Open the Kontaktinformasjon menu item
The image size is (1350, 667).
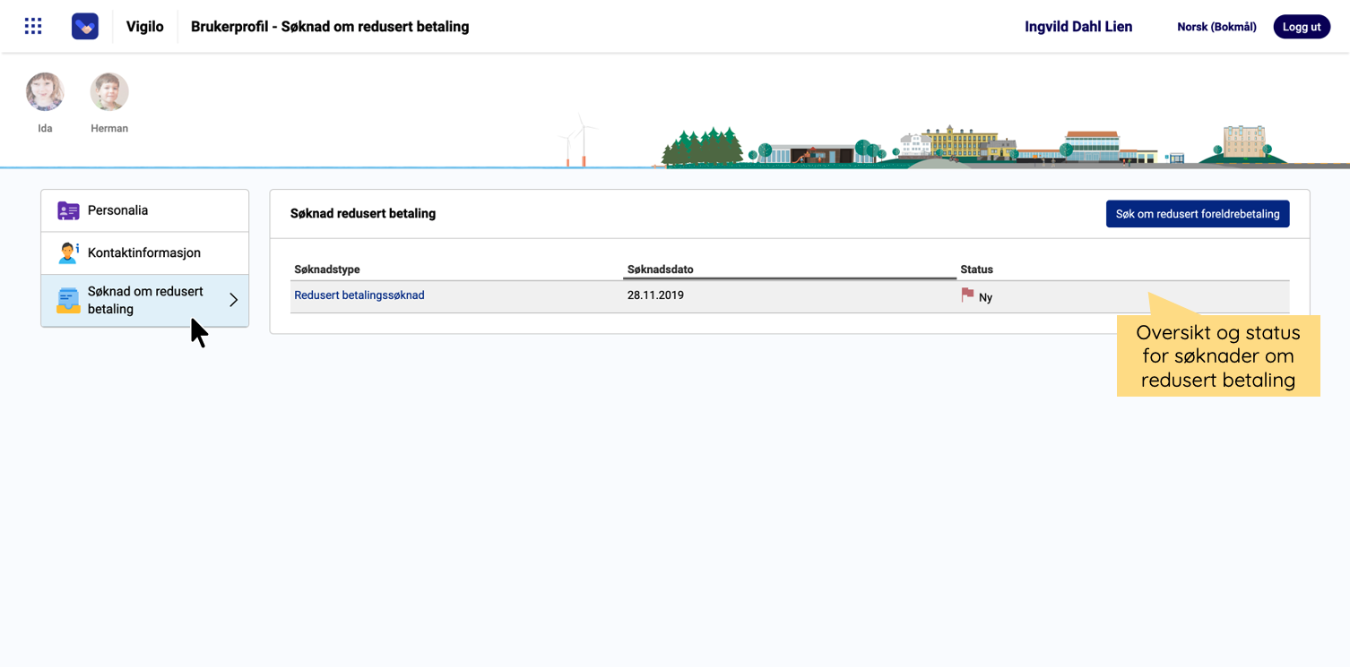point(144,253)
